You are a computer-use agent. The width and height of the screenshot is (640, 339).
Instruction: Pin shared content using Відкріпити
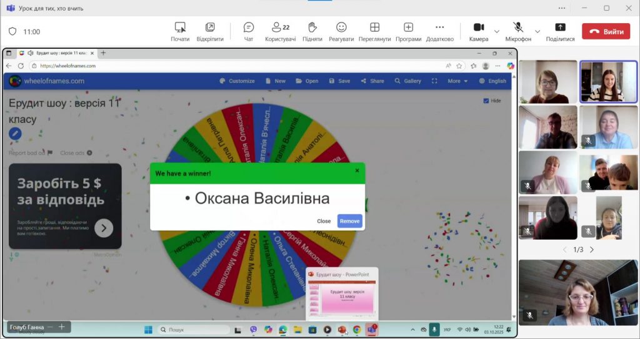210,27
